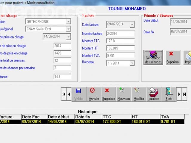191x143 pixels.
Task: Click the TTC column header
Action: pos(116,117)
